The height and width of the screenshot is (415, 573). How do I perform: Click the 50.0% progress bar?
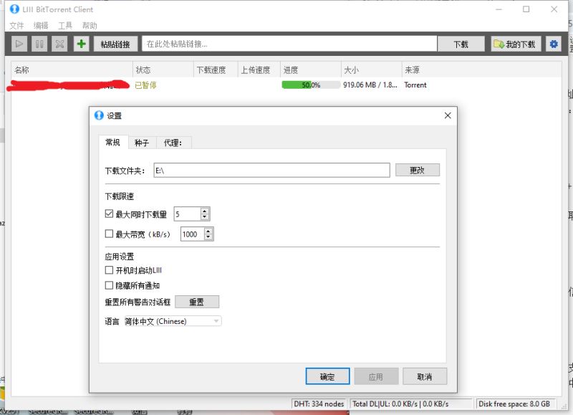311,85
